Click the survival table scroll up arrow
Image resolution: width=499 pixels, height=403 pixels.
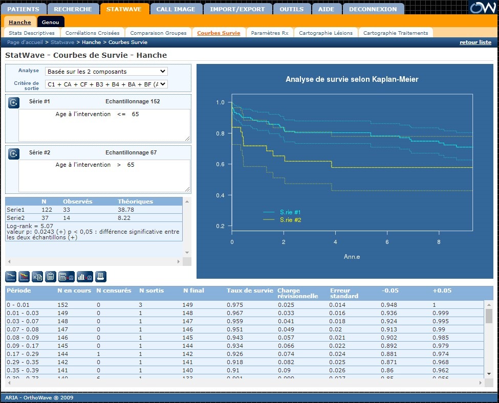point(489,305)
